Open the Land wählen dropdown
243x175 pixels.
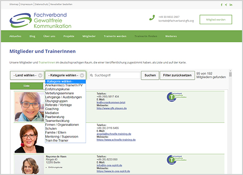pyautogui.click(x=27, y=75)
